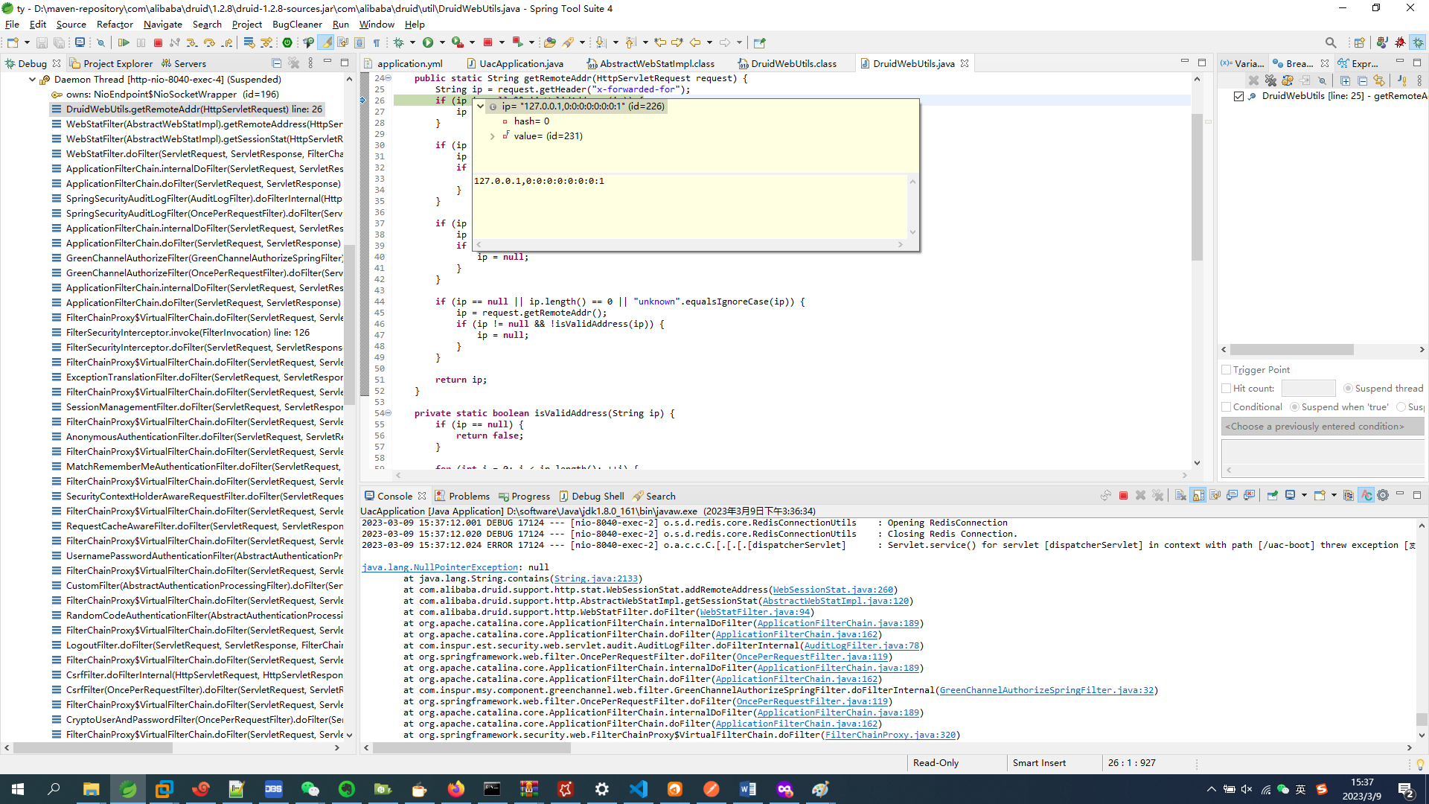Toggle console Word Wrap
1429x804 pixels.
[x=1215, y=496]
